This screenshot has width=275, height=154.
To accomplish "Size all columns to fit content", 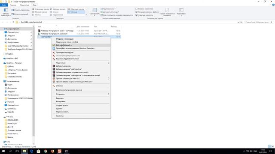I will [116, 15].
